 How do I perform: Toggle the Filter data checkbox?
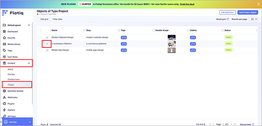point(51,19)
